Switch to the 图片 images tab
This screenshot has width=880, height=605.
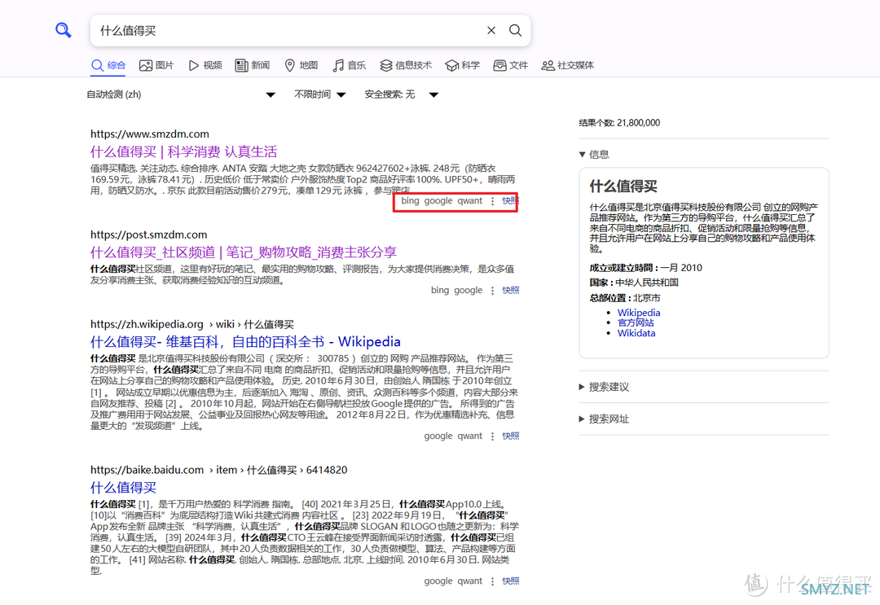coord(156,66)
